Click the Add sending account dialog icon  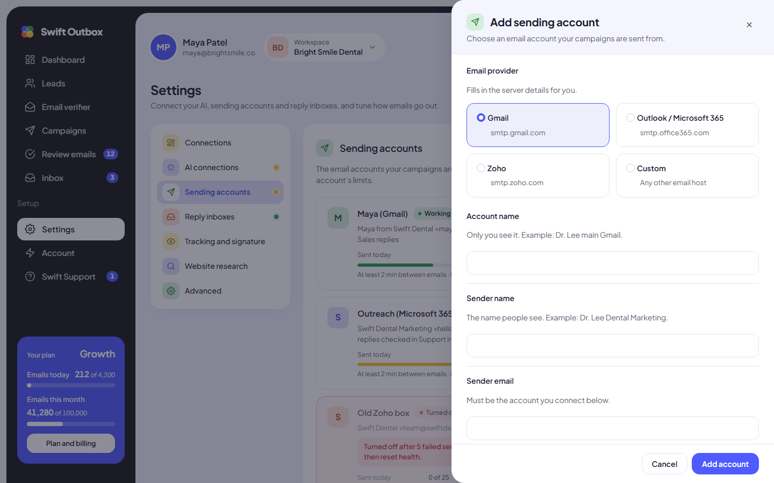tap(475, 22)
